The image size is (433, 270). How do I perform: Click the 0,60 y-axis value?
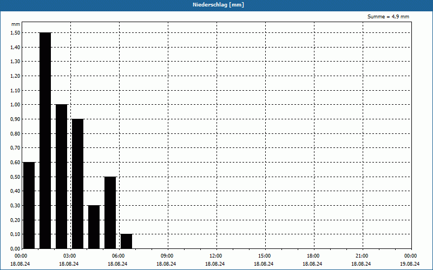tap(15, 163)
